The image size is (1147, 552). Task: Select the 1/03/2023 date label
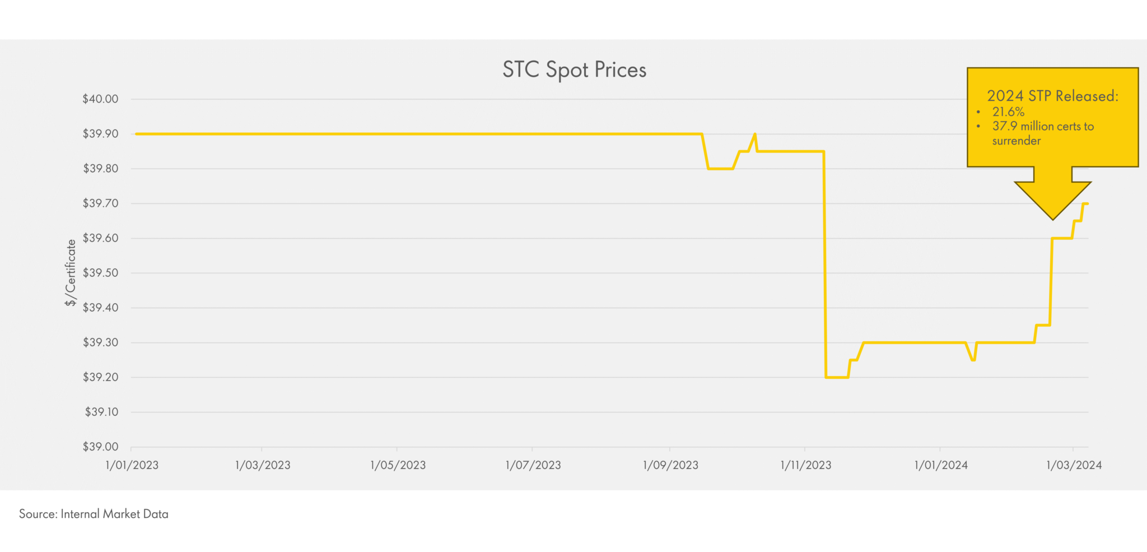click(263, 465)
